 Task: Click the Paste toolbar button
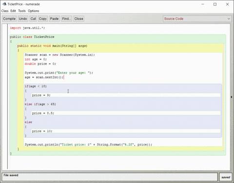pyautogui.click(x=54, y=19)
